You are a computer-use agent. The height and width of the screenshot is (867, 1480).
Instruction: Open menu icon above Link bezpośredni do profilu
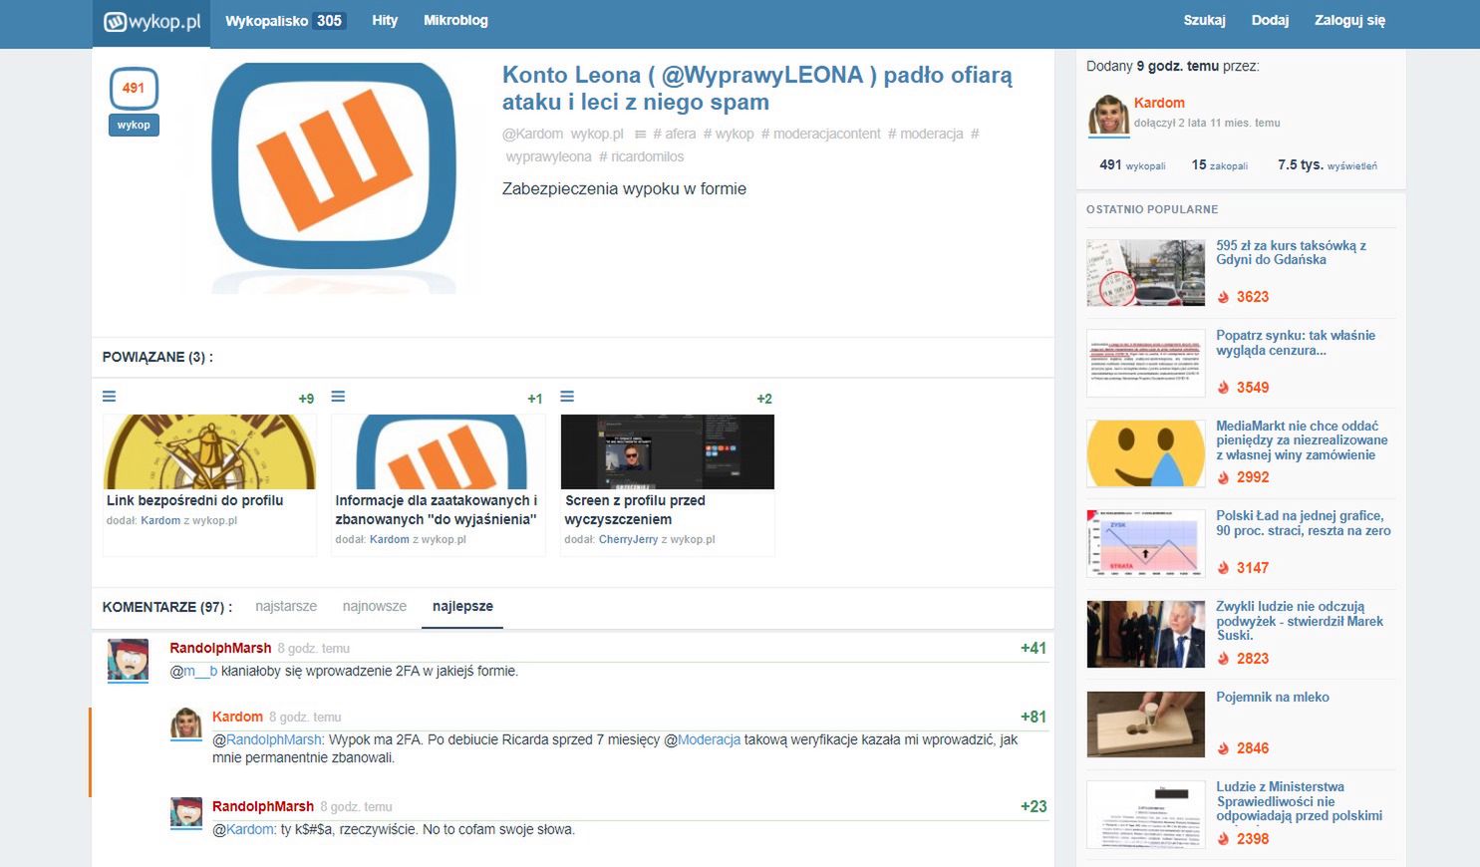pos(110,397)
